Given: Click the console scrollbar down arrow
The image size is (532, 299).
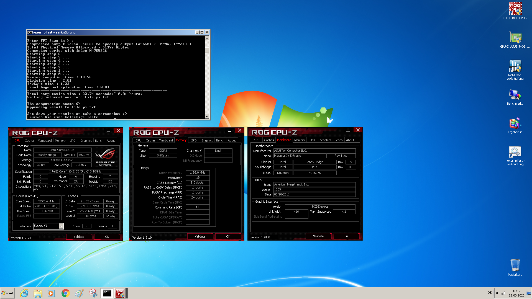Looking at the screenshot, I should [207, 117].
